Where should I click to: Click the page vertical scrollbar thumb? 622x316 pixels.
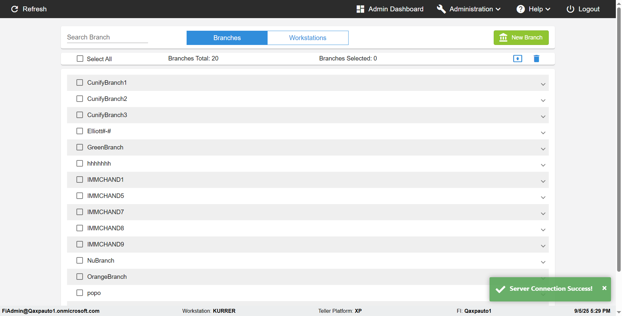(x=619, y=139)
